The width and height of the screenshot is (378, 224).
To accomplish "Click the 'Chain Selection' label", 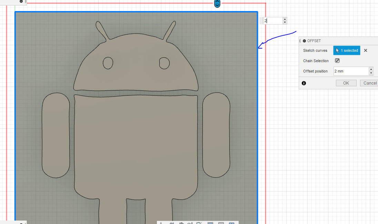I will tap(316, 61).
